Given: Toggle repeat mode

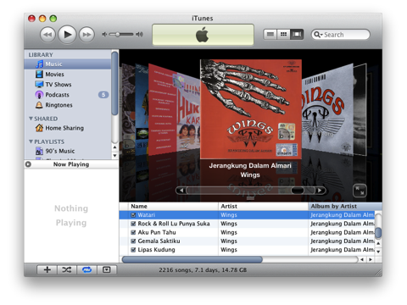Looking at the screenshot, I should (x=86, y=269).
